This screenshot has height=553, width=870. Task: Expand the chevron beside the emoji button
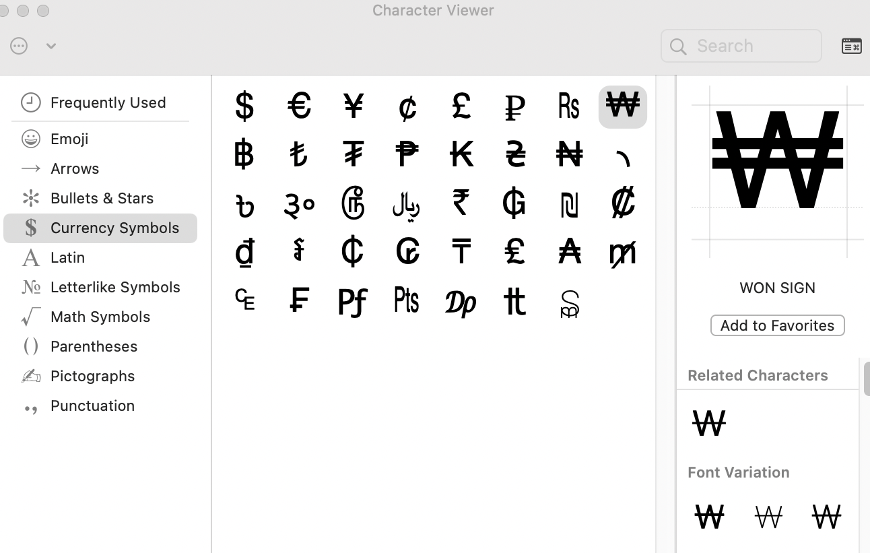pos(51,46)
